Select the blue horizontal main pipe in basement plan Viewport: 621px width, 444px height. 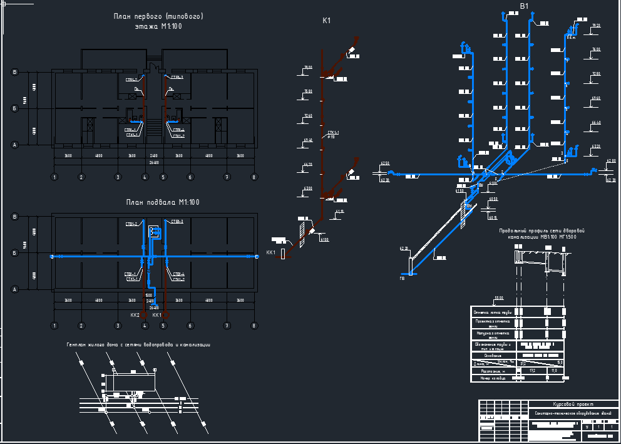pos(154,257)
